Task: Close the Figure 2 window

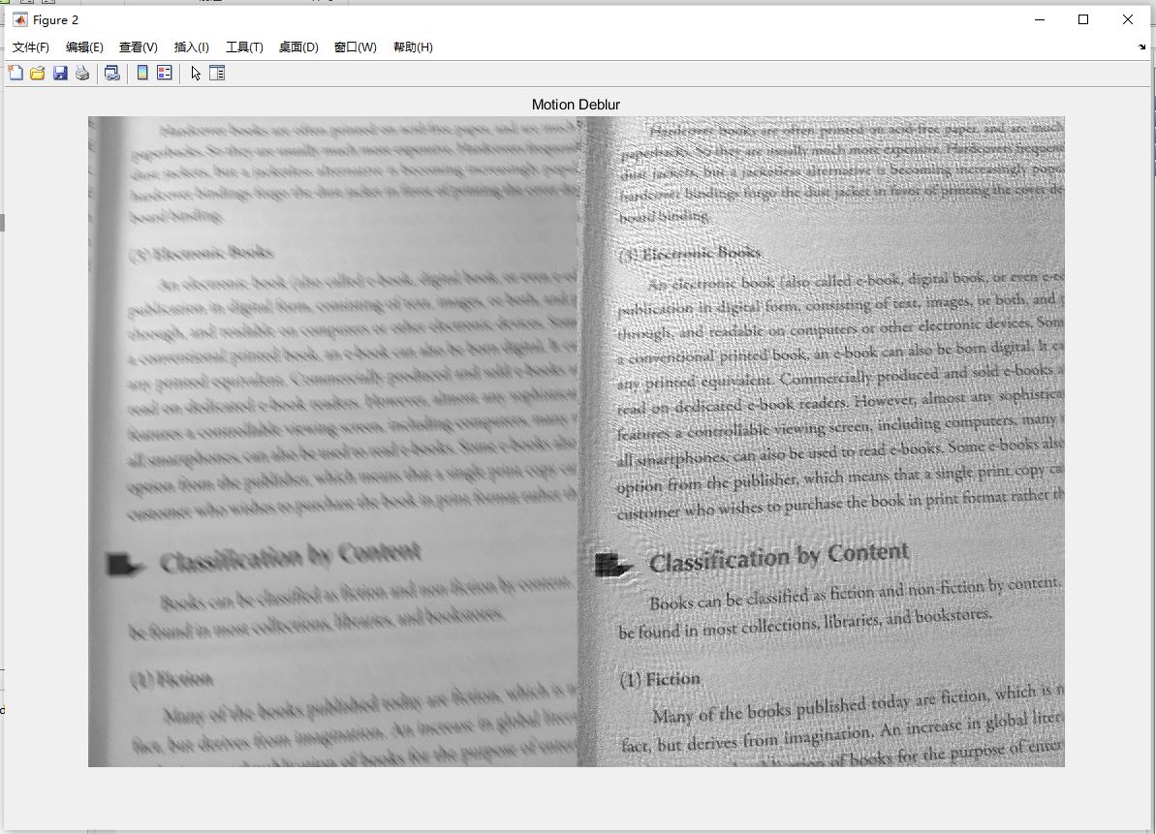Action: click(x=1127, y=20)
